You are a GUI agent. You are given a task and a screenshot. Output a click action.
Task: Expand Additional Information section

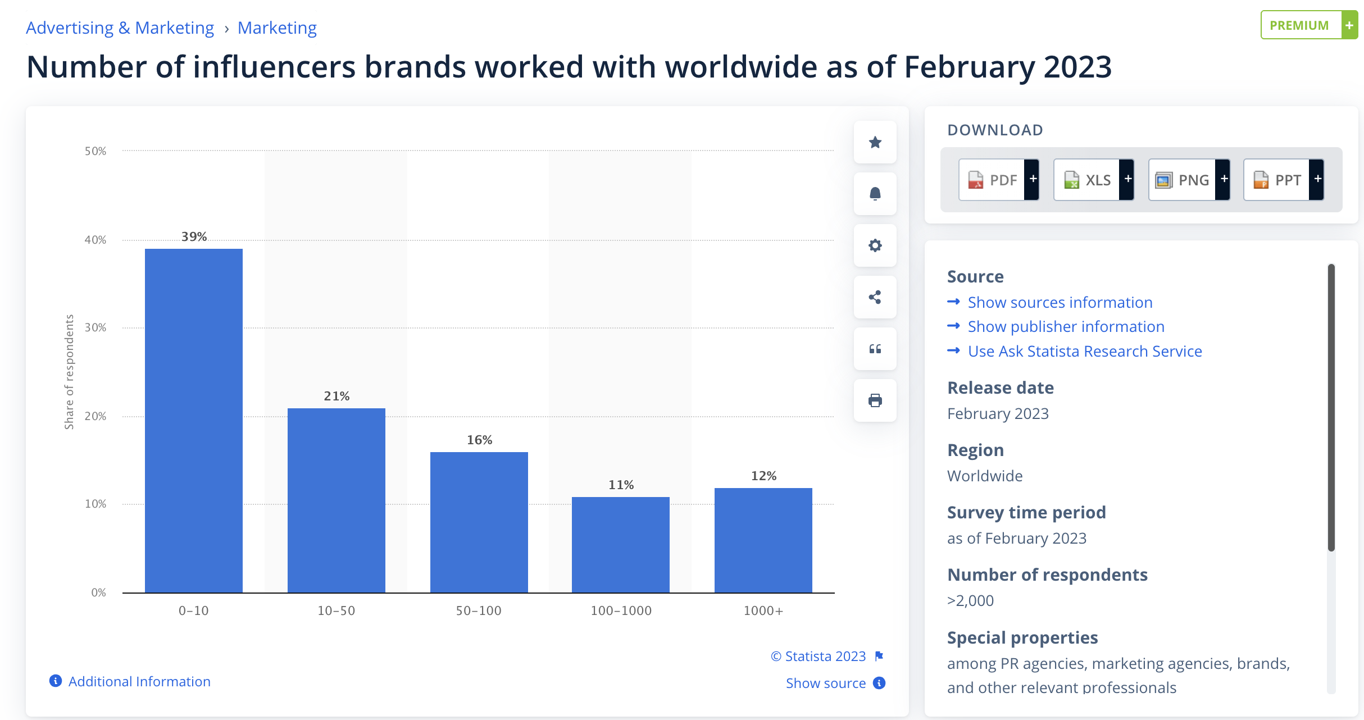point(139,681)
